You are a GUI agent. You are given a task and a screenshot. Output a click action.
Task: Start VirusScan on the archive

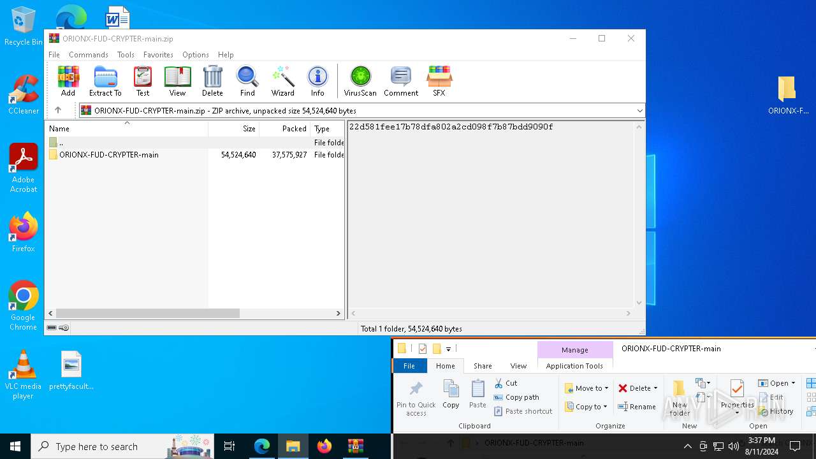click(360, 81)
